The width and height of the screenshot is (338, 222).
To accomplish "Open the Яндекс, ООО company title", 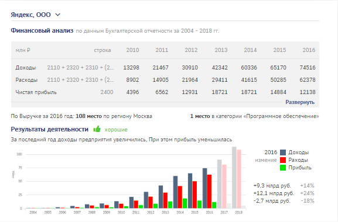I will (30, 15).
